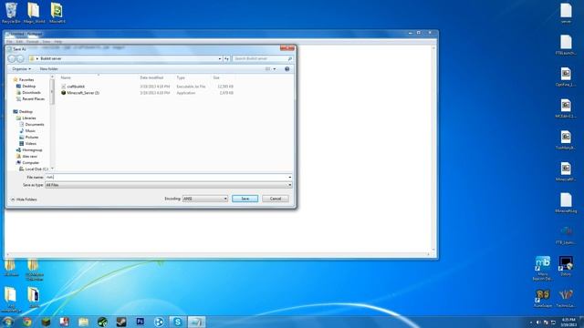Sort files by Name column header
The image size is (584, 328).
point(99,77)
